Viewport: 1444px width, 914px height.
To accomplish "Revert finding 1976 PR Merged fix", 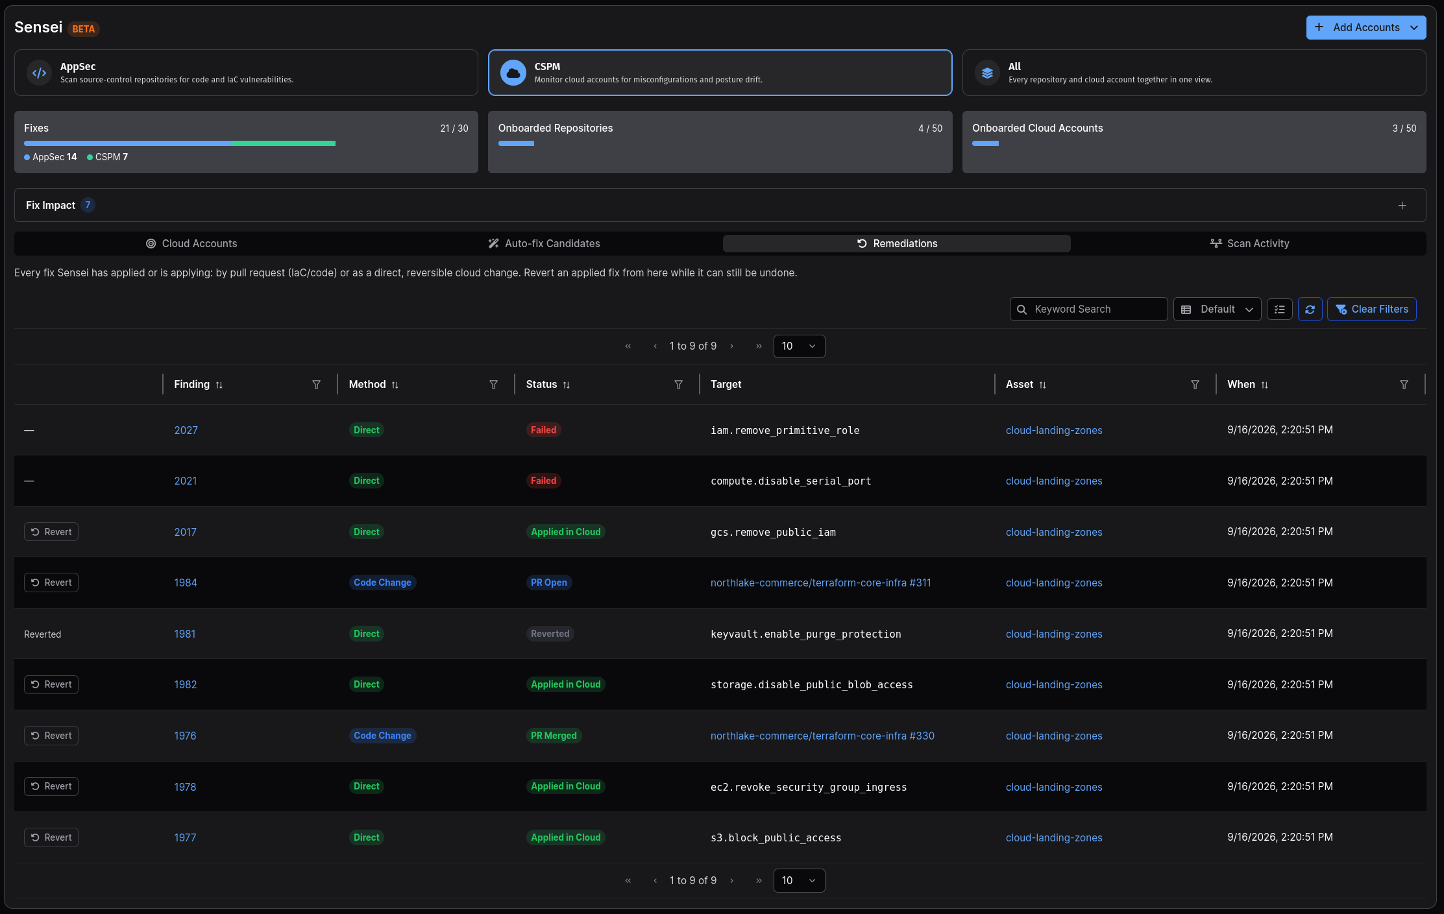I will [51, 736].
